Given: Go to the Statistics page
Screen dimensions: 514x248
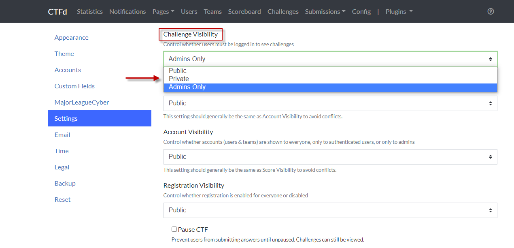Looking at the screenshot, I should [x=89, y=11].
